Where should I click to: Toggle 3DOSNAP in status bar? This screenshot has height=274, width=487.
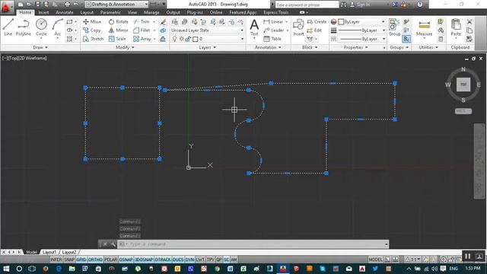[x=144, y=260]
